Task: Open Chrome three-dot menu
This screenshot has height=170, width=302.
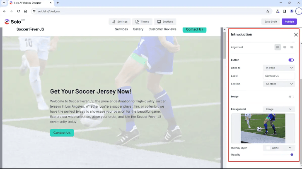Action: (x=298, y=11)
